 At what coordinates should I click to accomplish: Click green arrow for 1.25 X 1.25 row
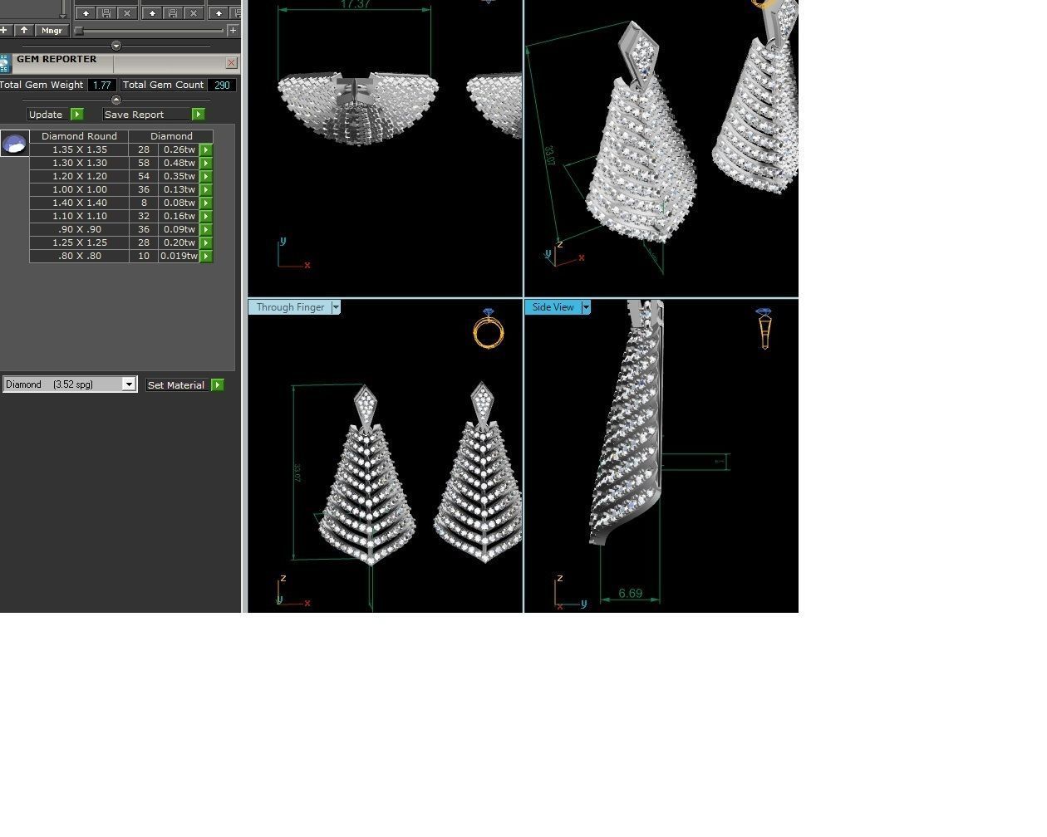pyautogui.click(x=206, y=242)
